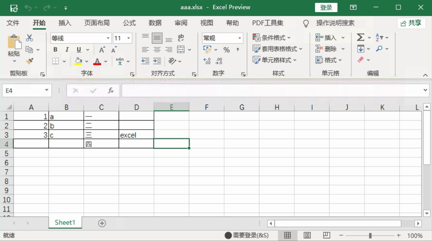Expand the number format 常规 dropdown
The width and height of the screenshot is (432, 241).
[x=239, y=38]
